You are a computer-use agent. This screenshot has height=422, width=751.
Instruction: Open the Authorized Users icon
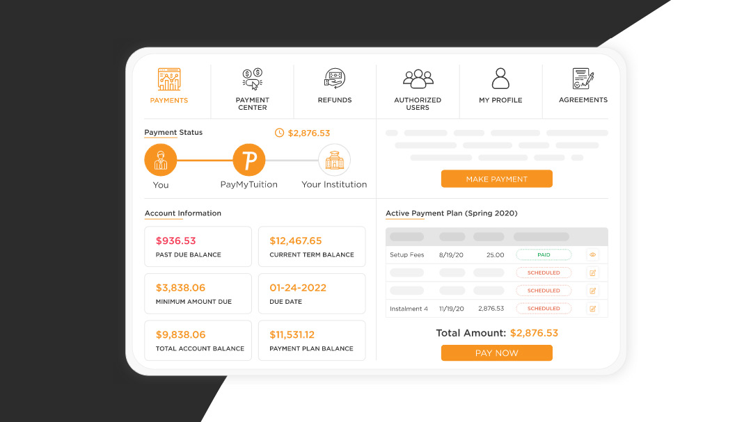point(417,76)
